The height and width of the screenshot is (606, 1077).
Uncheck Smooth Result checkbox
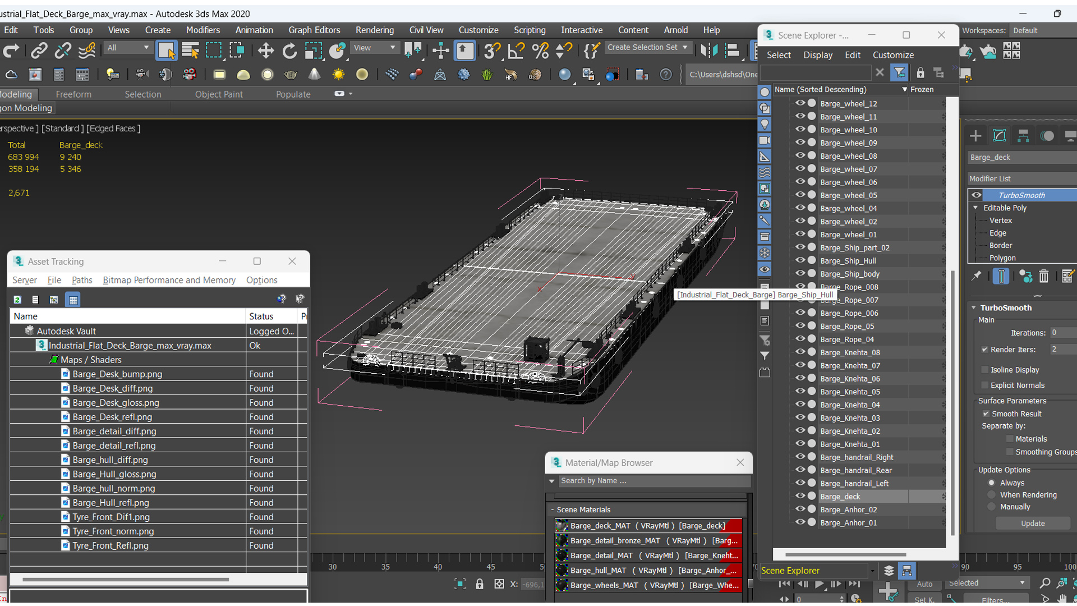tap(986, 414)
